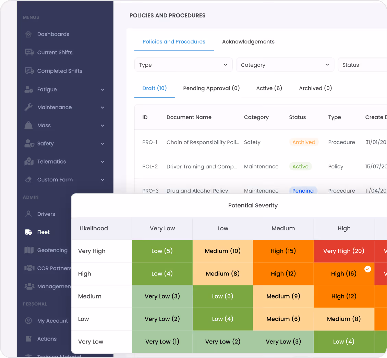The height and width of the screenshot is (358, 387).
Task: Select Low (6) risk cell
Action: click(222, 296)
